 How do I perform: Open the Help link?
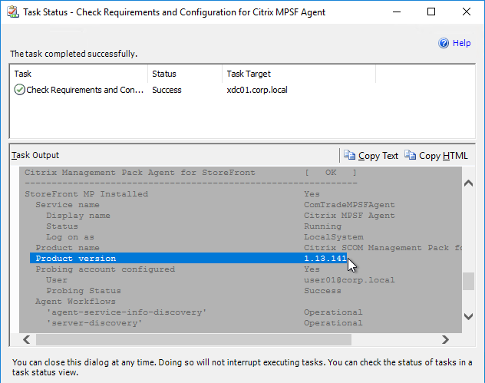tap(461, 43)
